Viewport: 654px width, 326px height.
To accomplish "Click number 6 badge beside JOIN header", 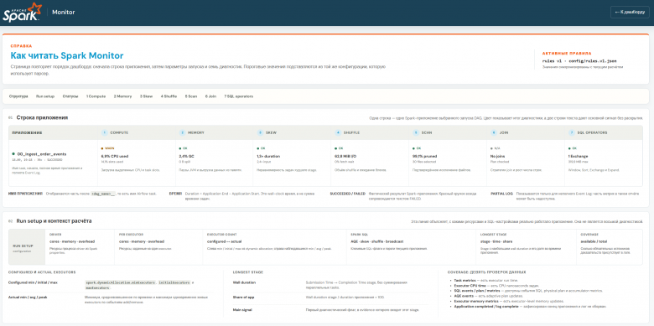I will coord(493,132).
